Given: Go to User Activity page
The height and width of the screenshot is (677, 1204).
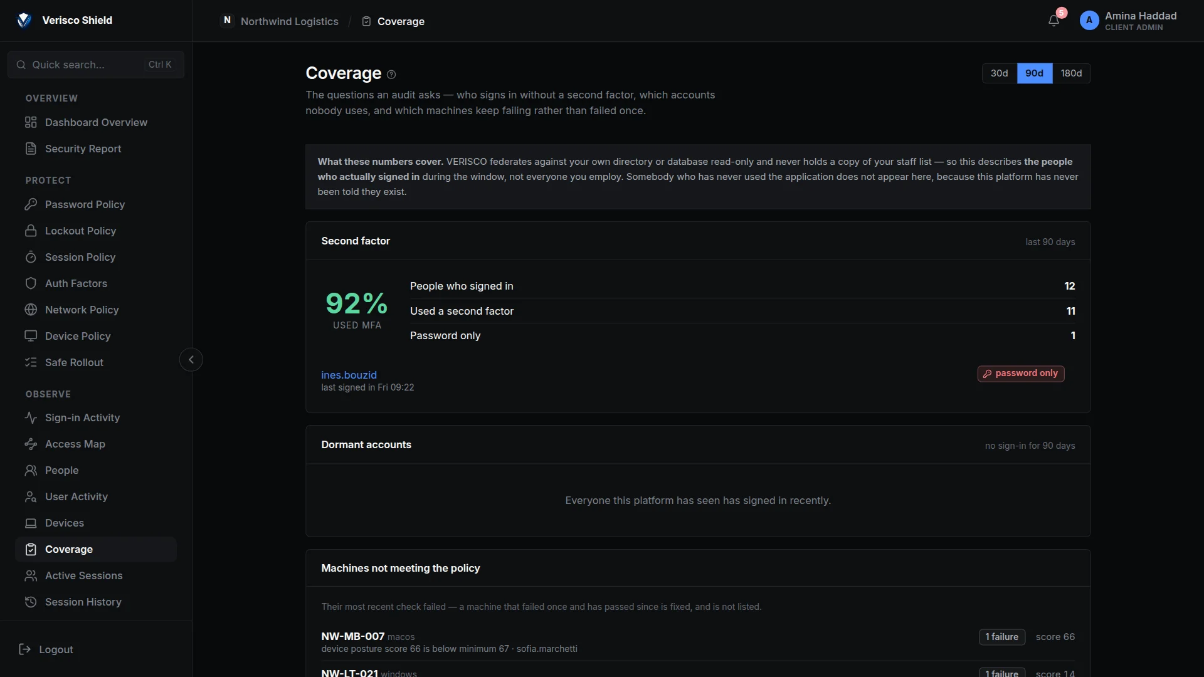Looking at the screenshot, I should [x=96, y=496].
